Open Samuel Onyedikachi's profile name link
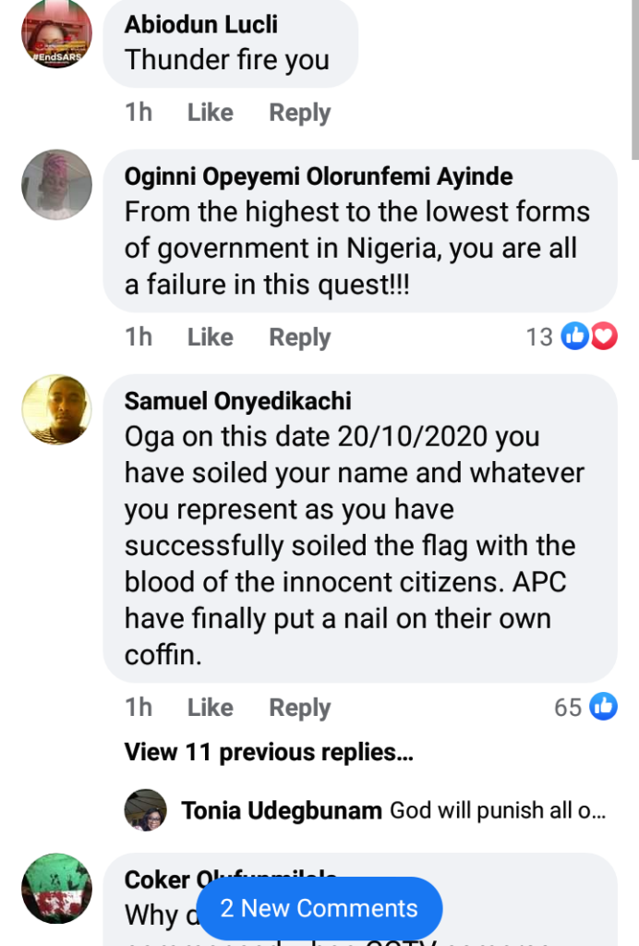 point(238,401)
